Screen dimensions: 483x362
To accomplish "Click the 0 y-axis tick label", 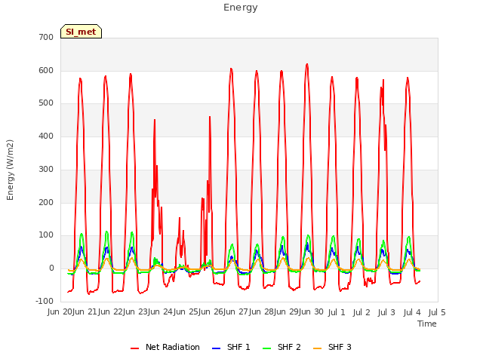I will tap(51, 268).
